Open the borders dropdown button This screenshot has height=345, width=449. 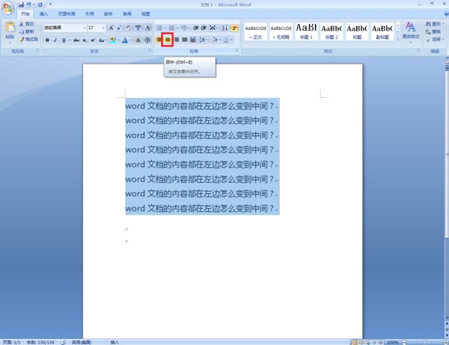[x=227, y=40]
